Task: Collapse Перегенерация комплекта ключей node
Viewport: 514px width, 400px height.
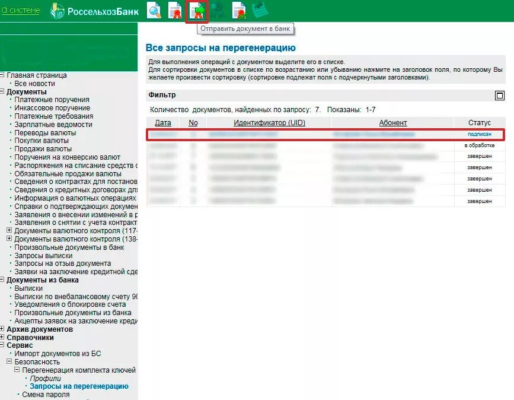Action: click(x=17, y=370)
